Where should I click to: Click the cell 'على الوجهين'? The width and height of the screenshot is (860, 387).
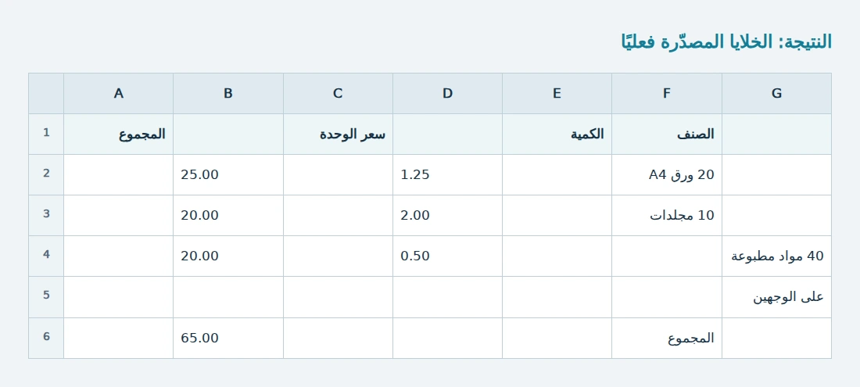[776, 297]
